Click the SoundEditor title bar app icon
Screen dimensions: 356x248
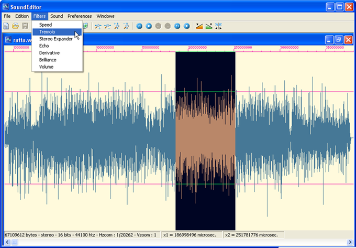click(x=6, y=7)
